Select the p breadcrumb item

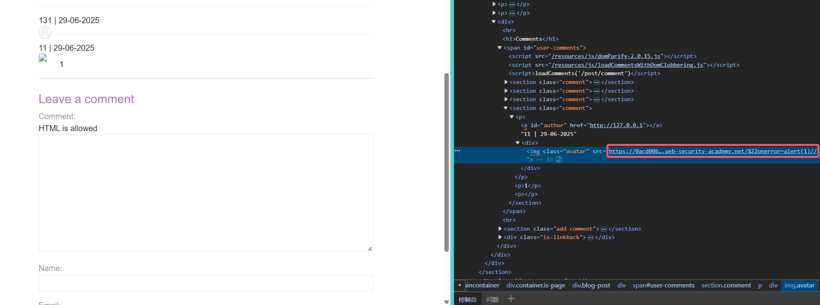(760, 285)
